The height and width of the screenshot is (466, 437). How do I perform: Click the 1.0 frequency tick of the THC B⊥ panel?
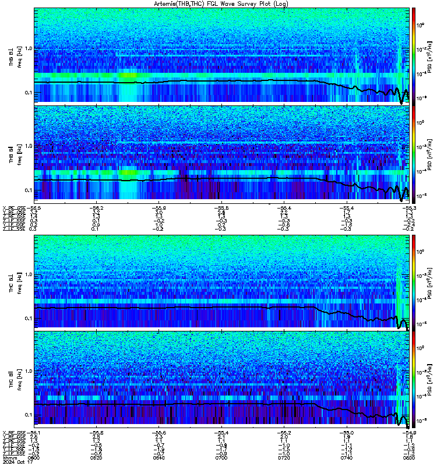click(29, 274)
